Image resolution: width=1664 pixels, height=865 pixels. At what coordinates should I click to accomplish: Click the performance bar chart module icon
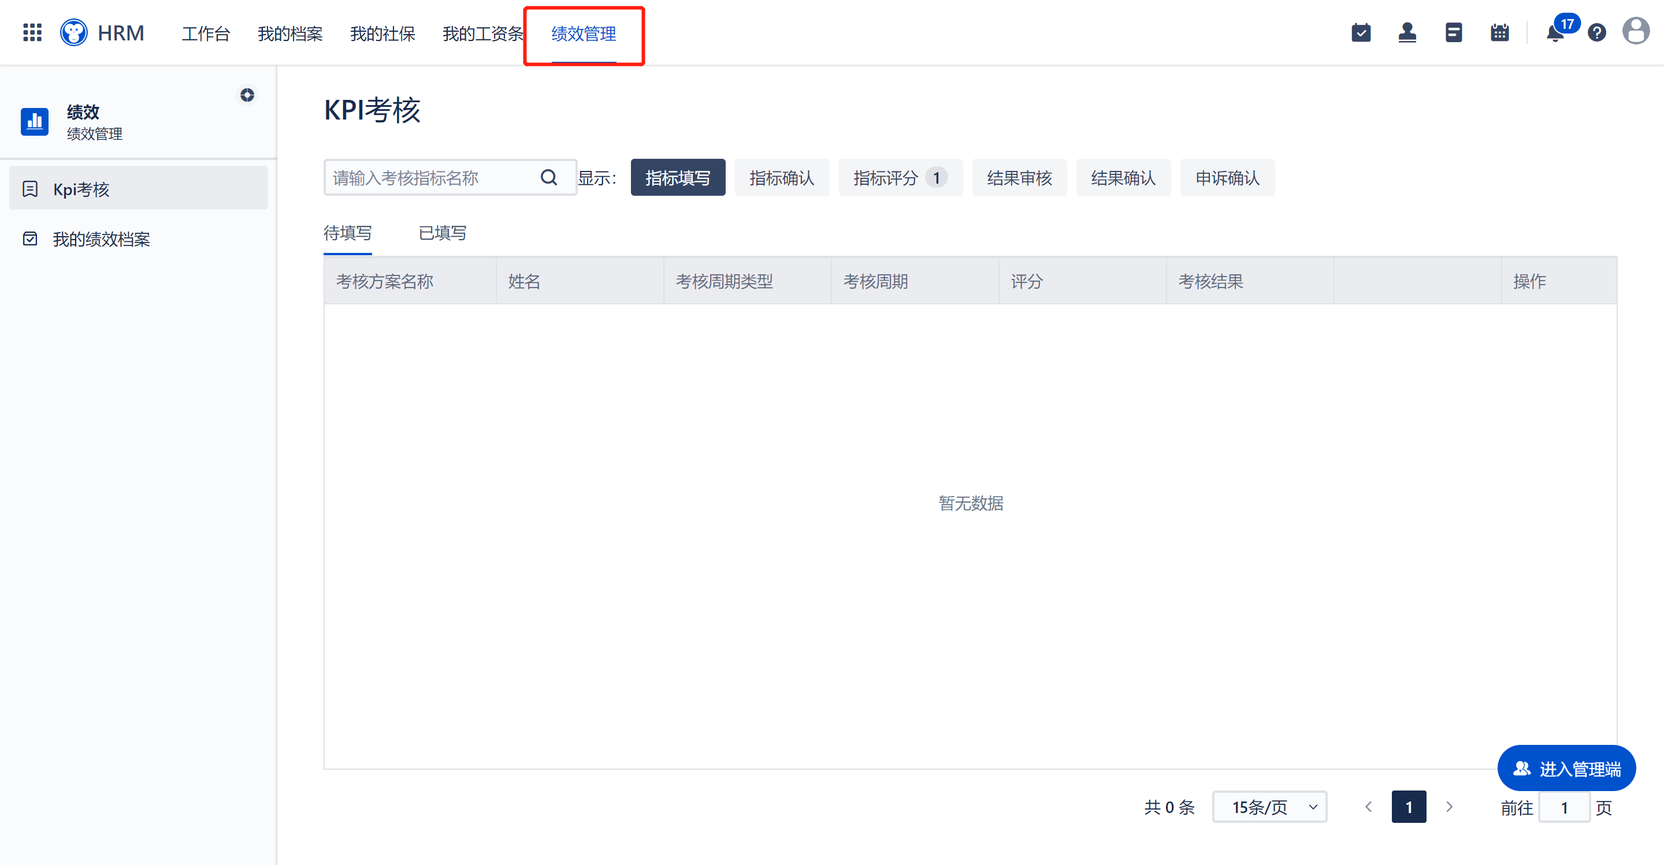[35, 121]
